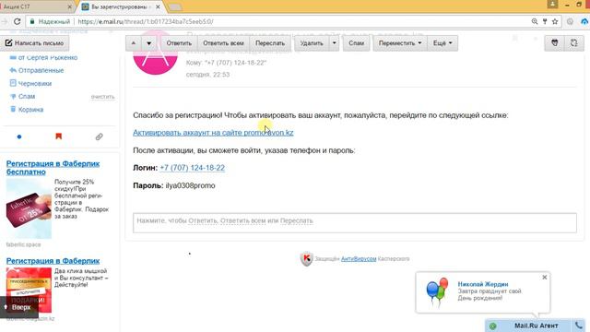The height and width of the screenshot is (332, 590).
Task: Click the Антивирусом Kaspersky link
Action: 359,258
